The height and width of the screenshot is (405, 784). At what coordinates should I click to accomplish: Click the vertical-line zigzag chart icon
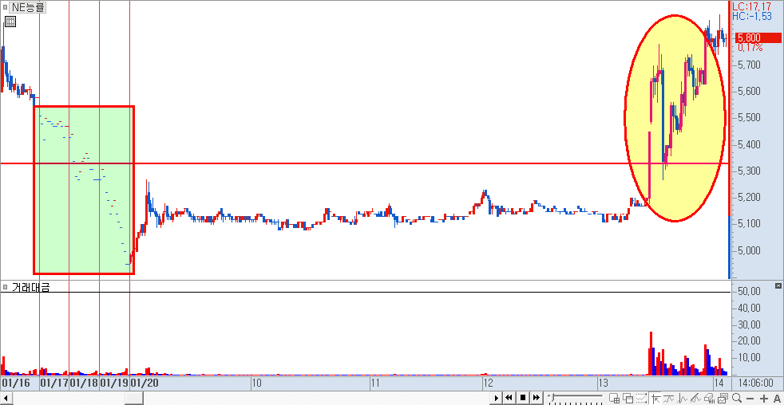click(x=682, y=398)
